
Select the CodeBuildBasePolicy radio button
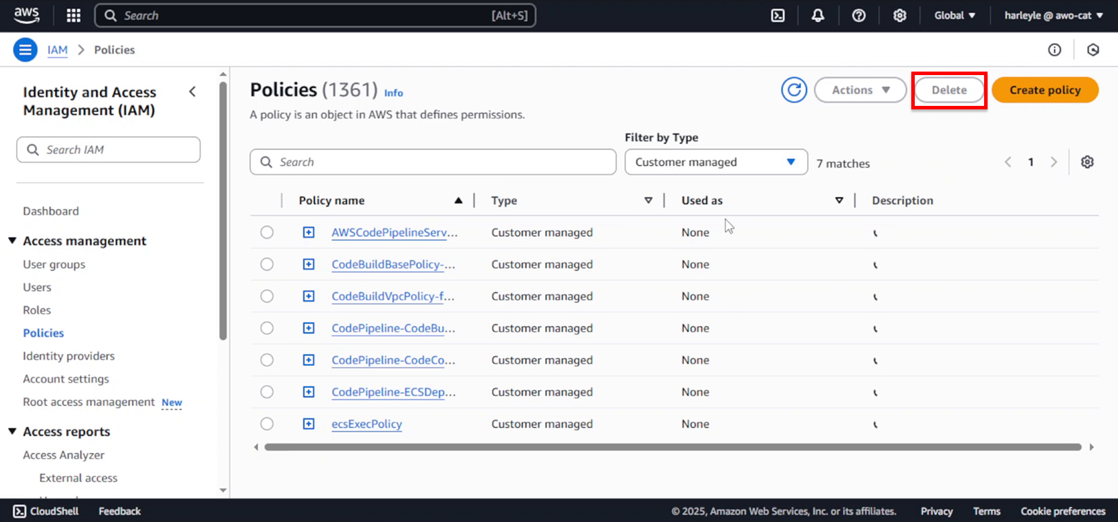[267, 265]
